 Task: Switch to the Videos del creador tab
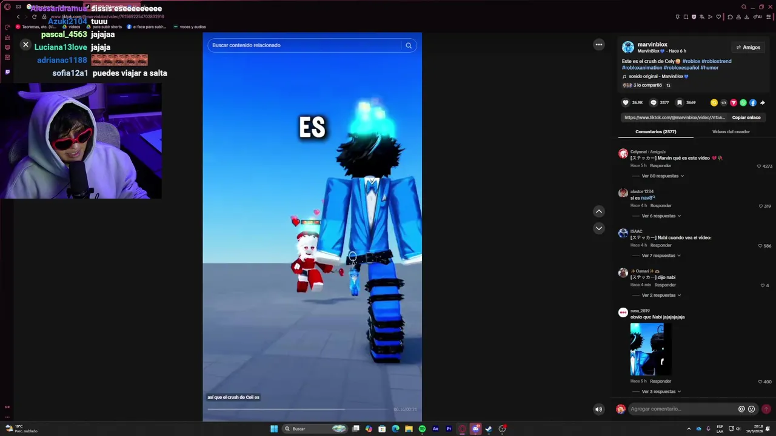731,131
